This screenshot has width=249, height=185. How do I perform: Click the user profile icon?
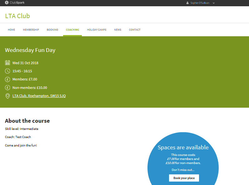coord(187,3)
